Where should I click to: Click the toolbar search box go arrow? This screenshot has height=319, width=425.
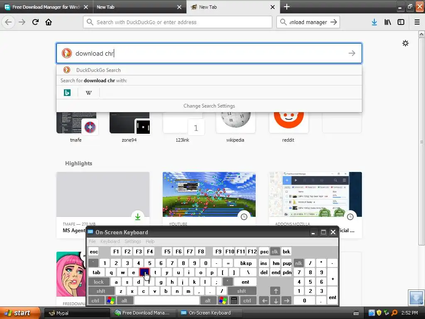point(334,22)
